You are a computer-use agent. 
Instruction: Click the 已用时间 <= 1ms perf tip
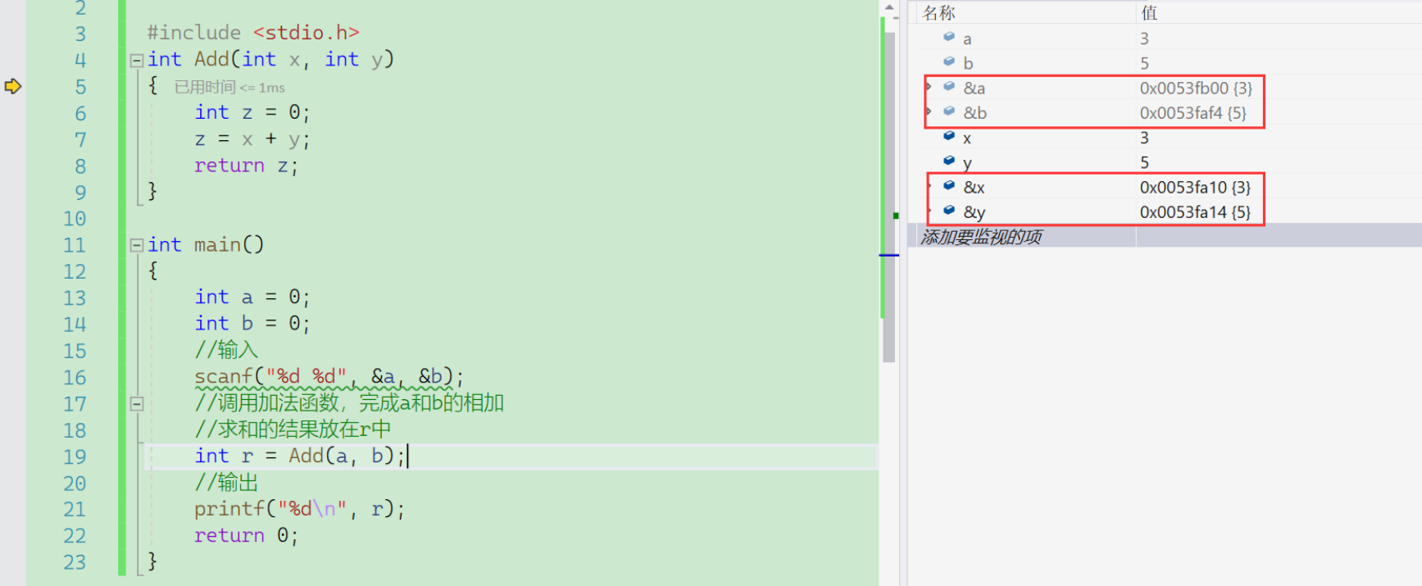tap(229, 87)
